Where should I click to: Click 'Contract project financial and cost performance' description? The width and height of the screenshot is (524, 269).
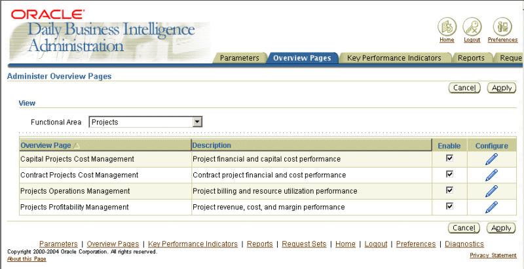coord(269,175)
